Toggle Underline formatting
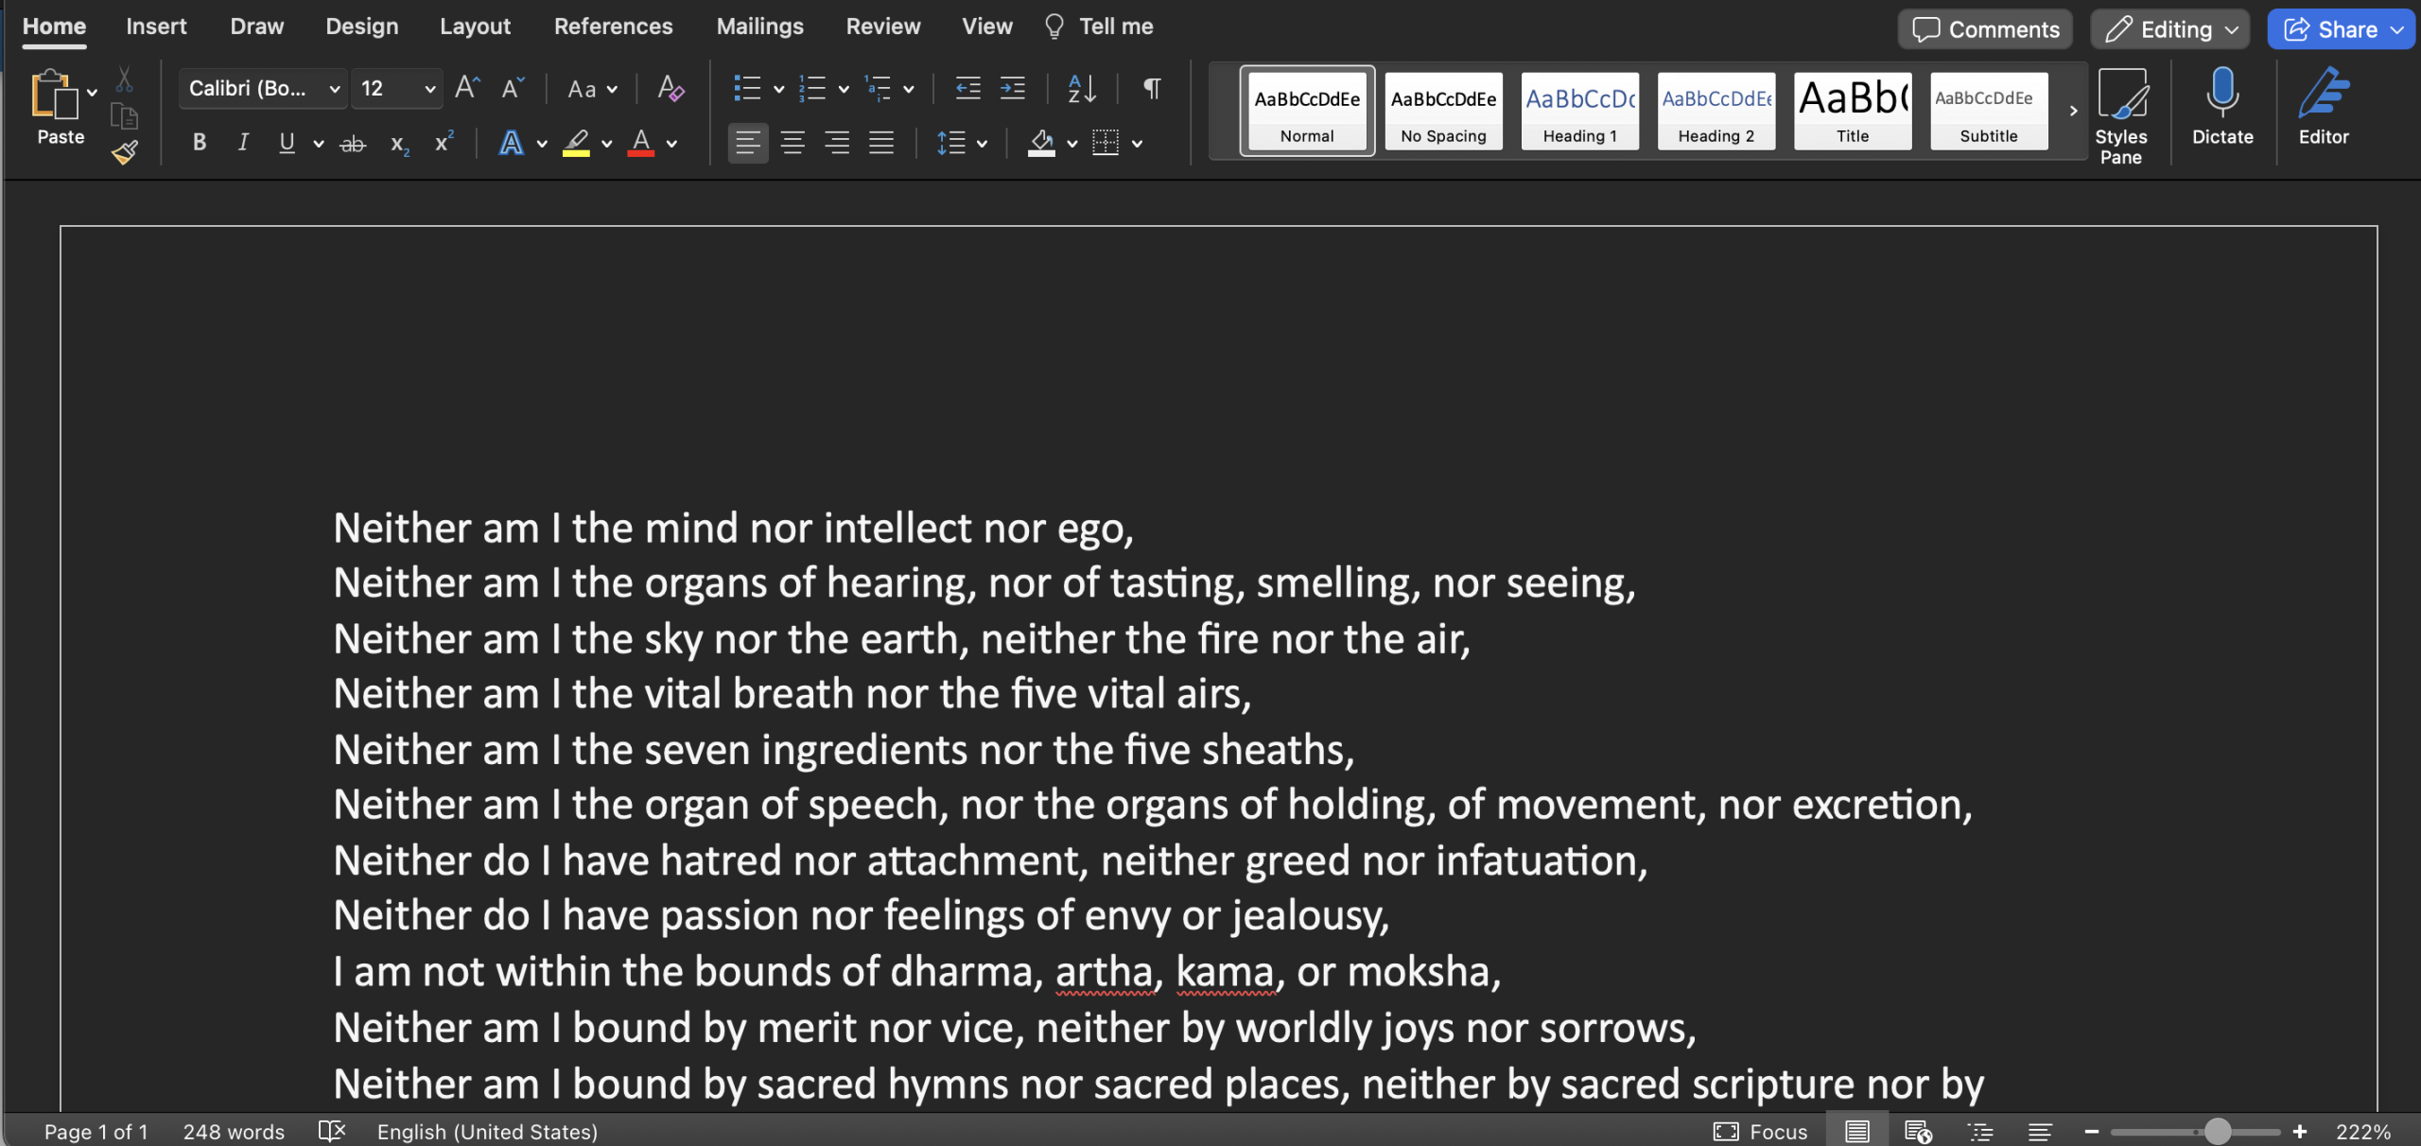 coord(287,143)
